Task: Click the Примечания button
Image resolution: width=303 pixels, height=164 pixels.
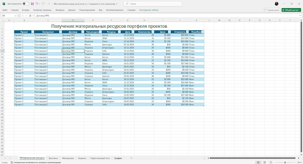Action: tap(272, 10)
